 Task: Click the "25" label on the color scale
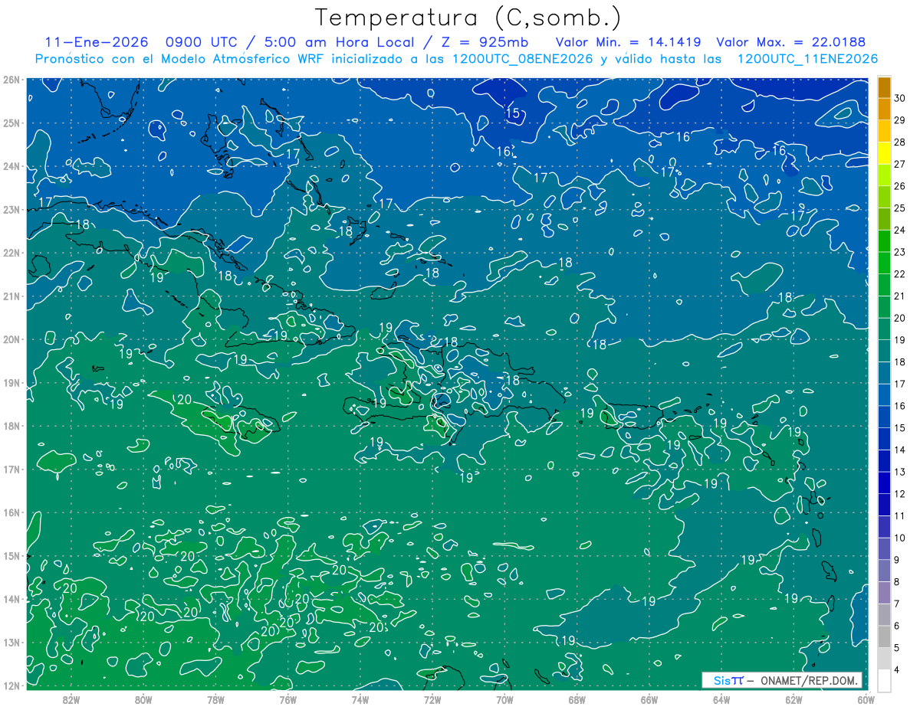tap(900, 208)
